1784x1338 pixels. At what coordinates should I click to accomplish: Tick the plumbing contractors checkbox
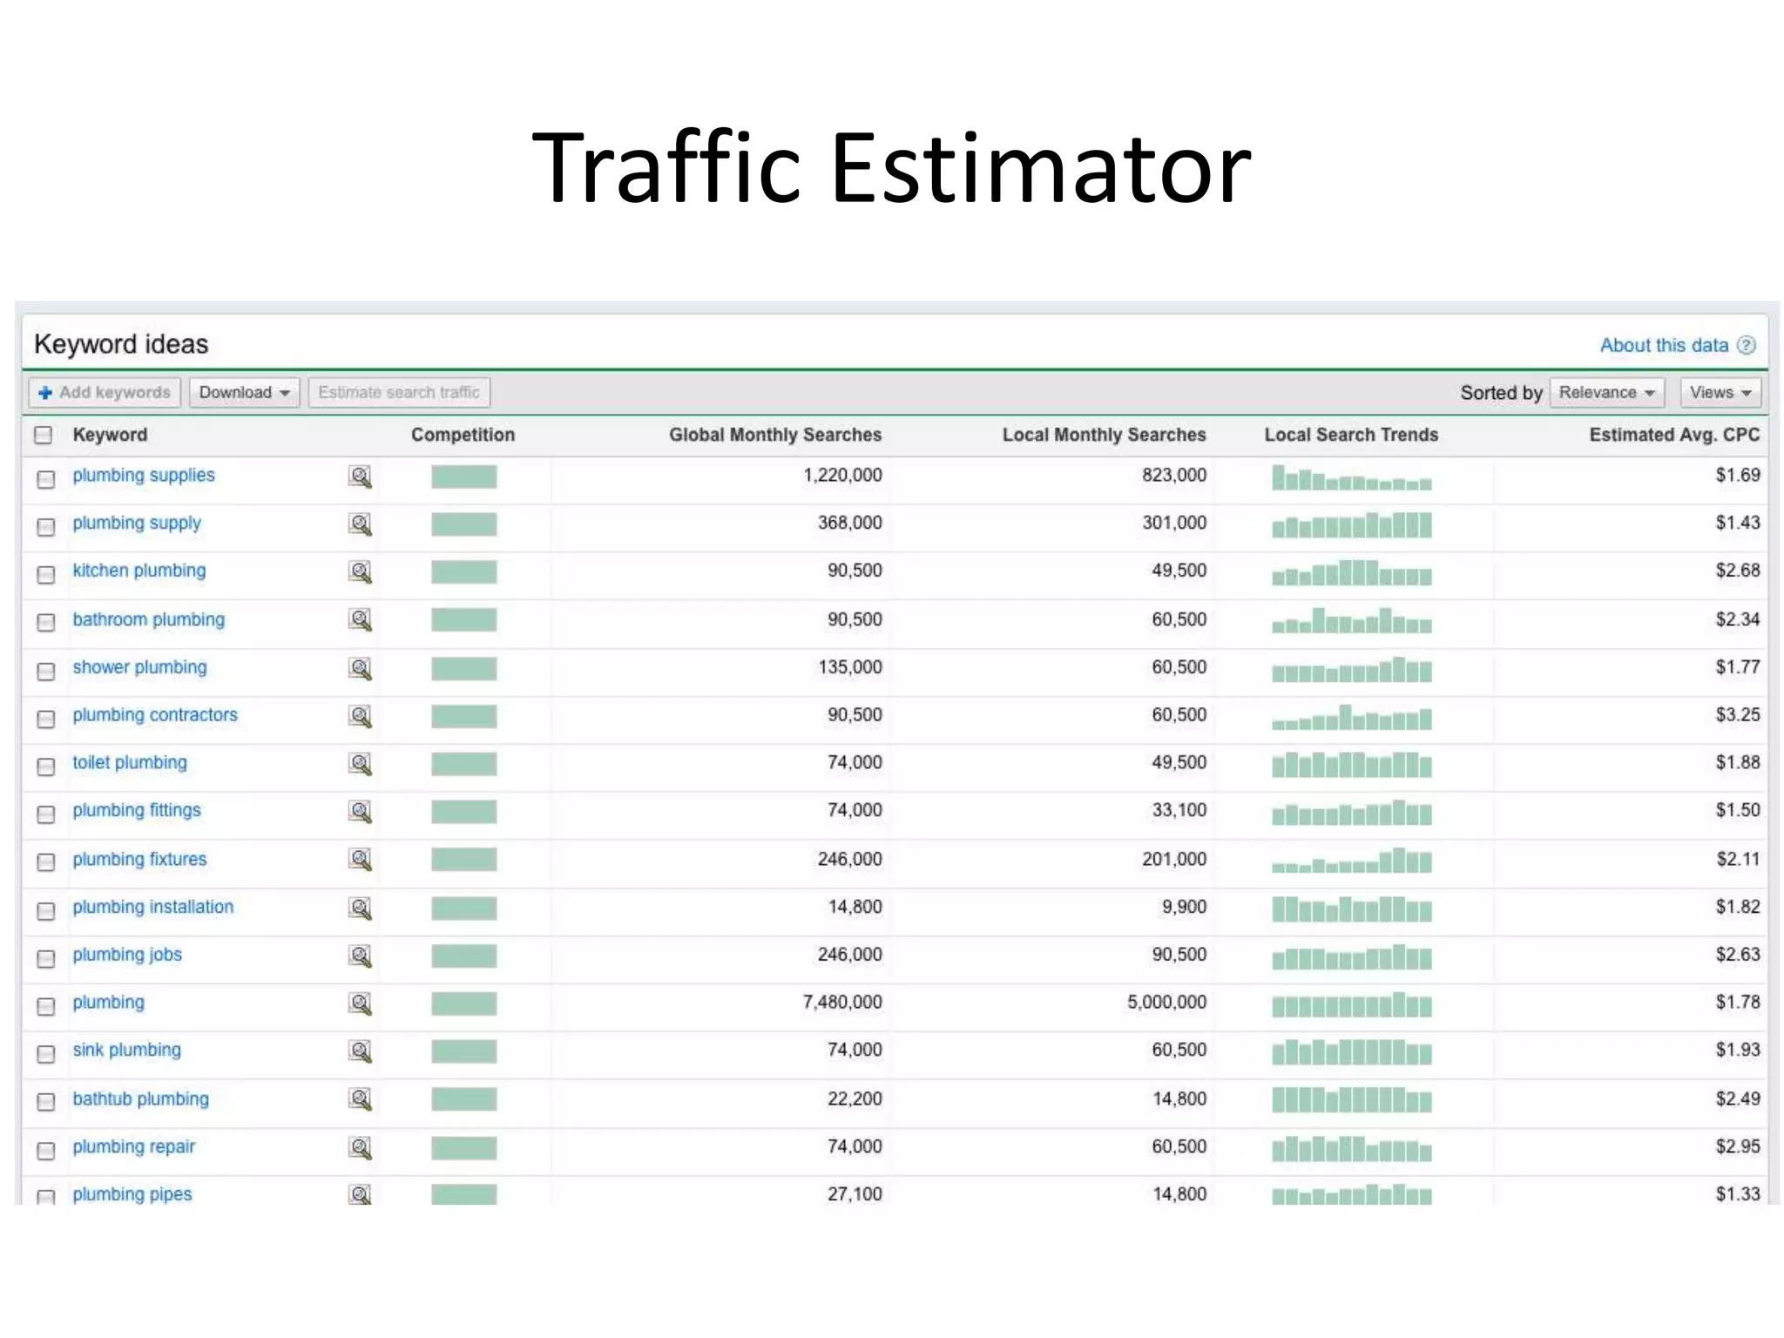[x=46, y=720]
